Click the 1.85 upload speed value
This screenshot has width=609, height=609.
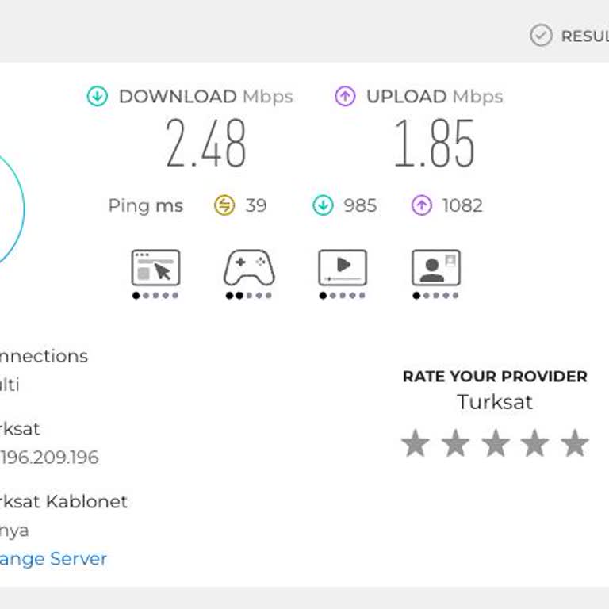pos(435,143)
